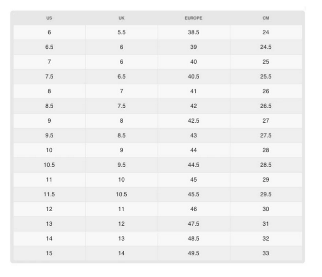This screenshot has height=277, width=322.
Task: Click the US column header
Action: pyautogui.click(x=49, y=18)
